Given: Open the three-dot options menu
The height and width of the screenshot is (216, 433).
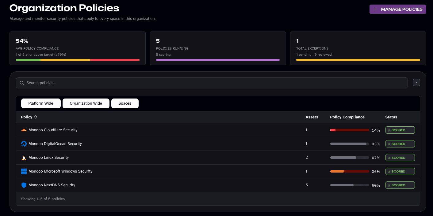Looking at the screenshot, I should (416, 83).
